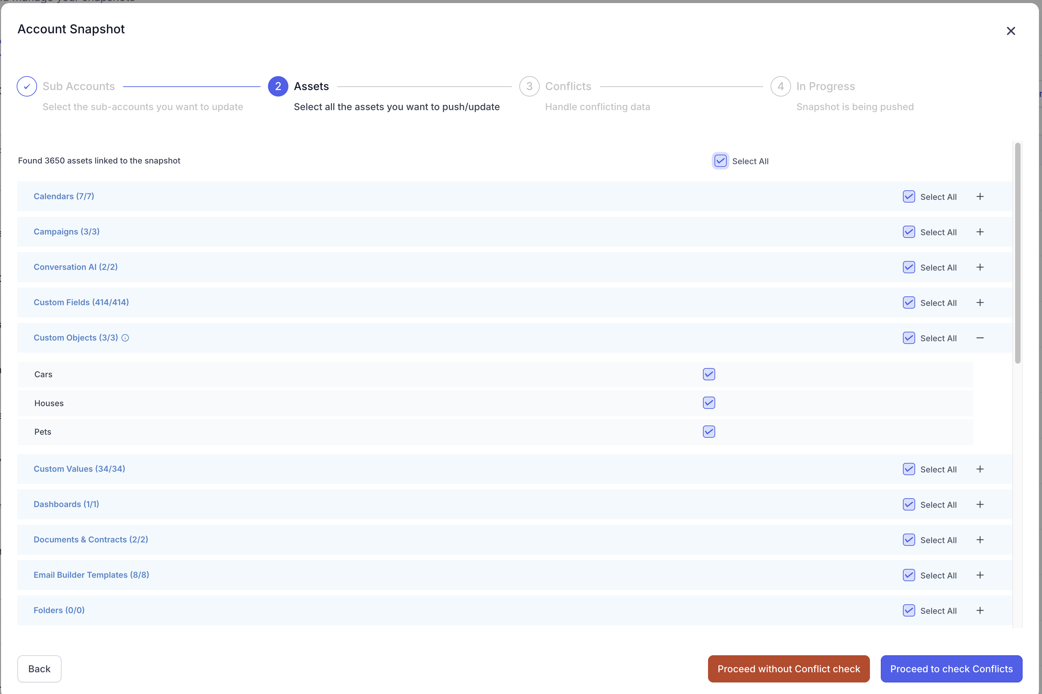This screenshot has width=1042, height=694.
Task: Click Proceed without Conflict check button
Action: pos(788,669)
